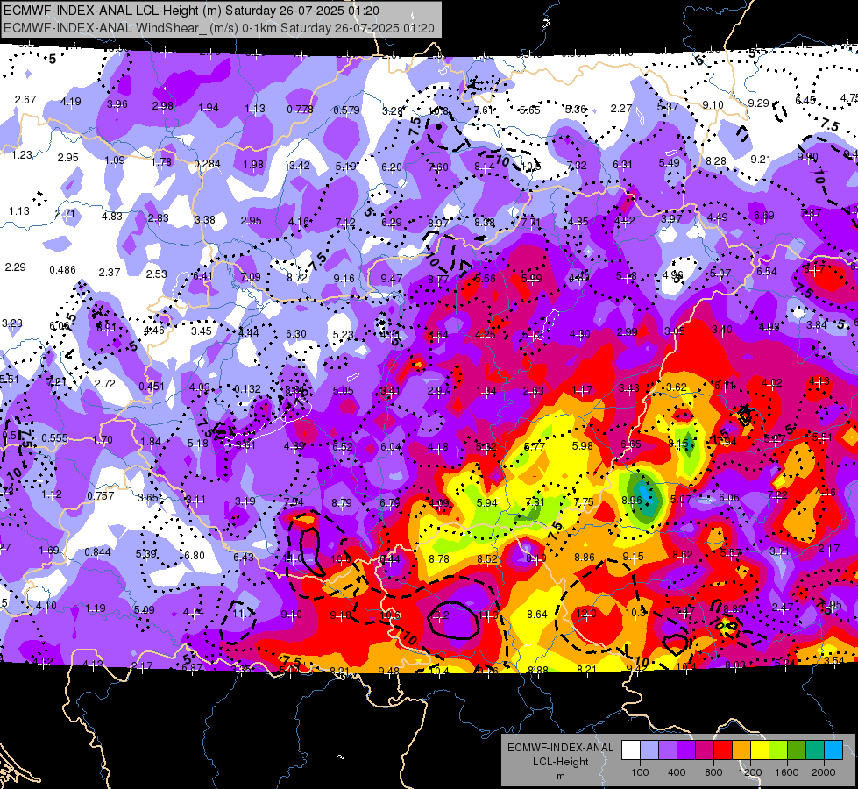
Task: Click the wind shear value 2.72
Action: pyautogui.click(x=104, y=383)
